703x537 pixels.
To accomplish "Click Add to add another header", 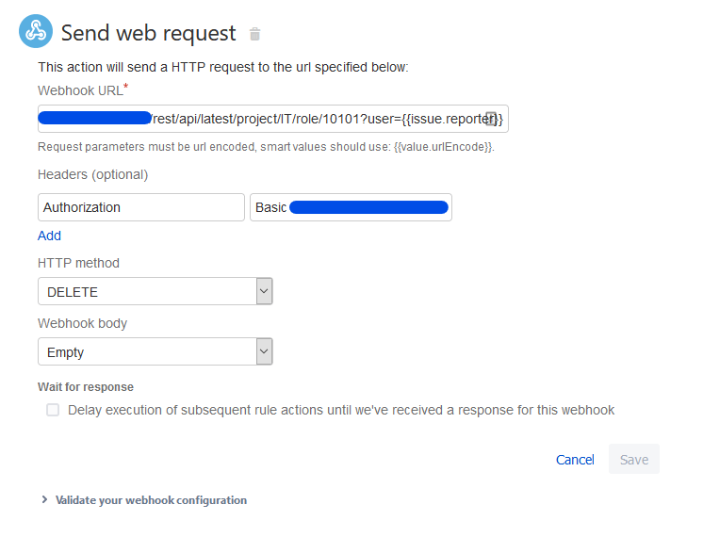I will pyautogui.click(x=49, y=236).
